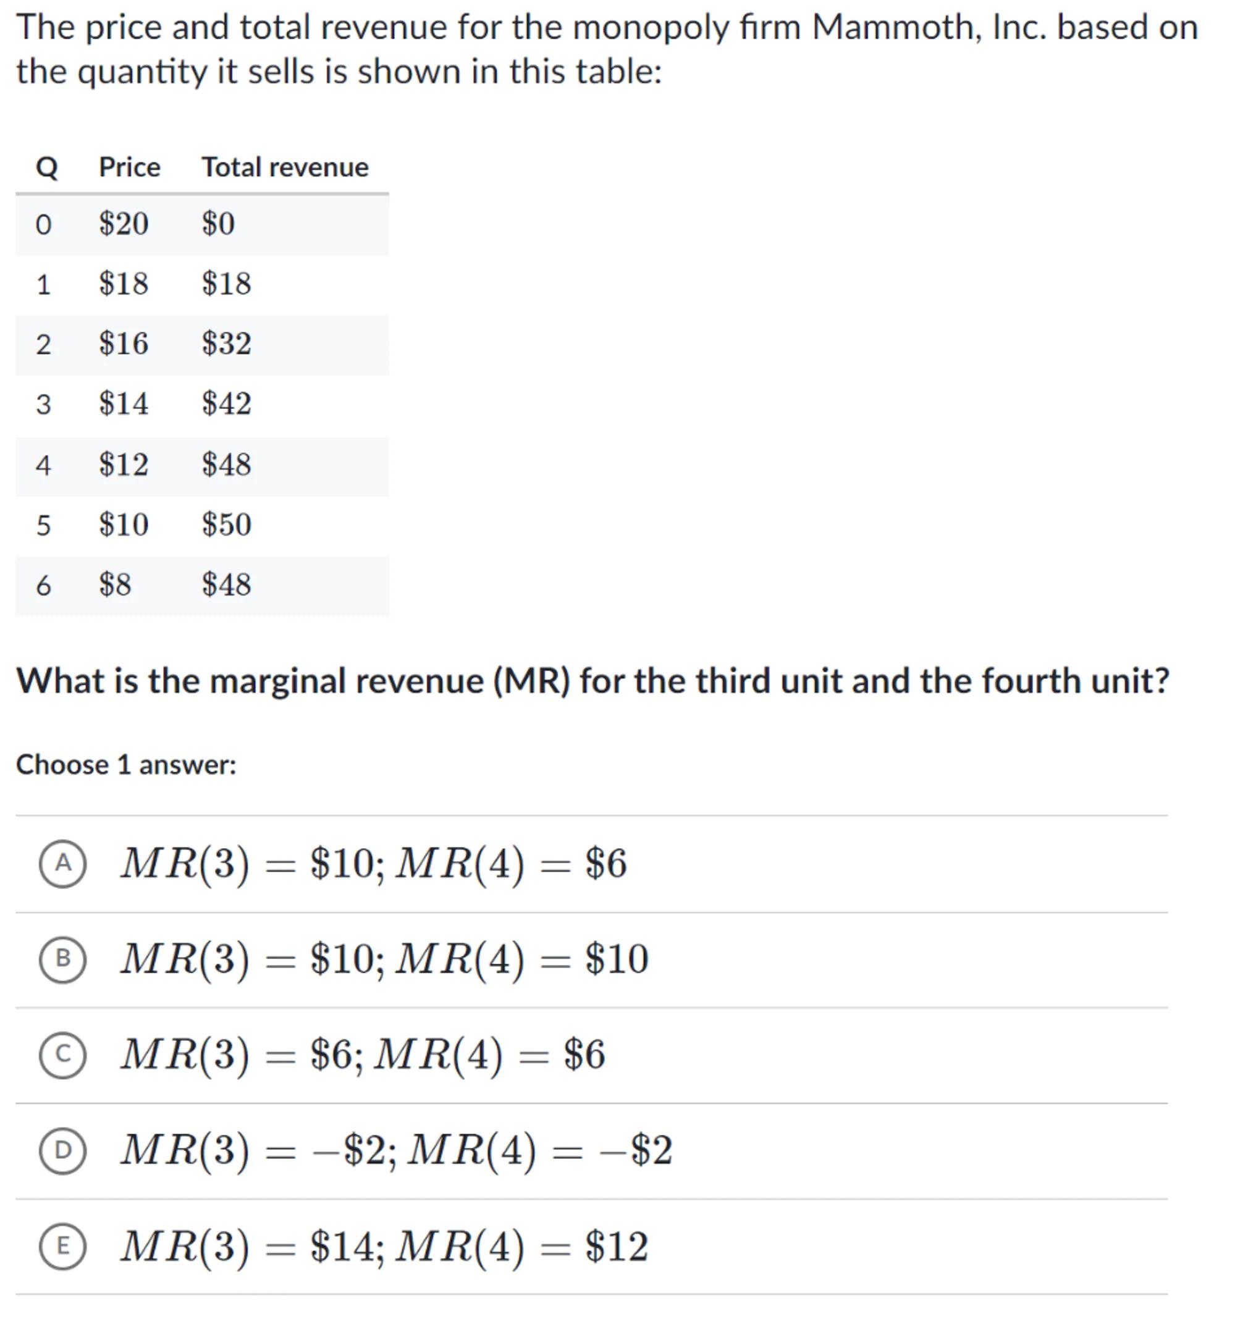Click the bold marginal revenue question text
1248x1327 pixels.
point(592,681)
